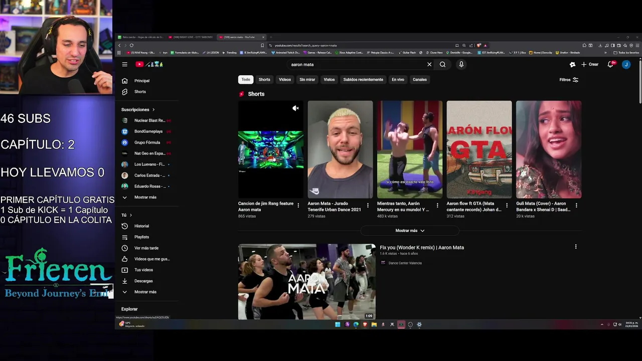Switch to Reto zascka spreadsheet browser tab
The image size is (642, 361).
(140, 37)
